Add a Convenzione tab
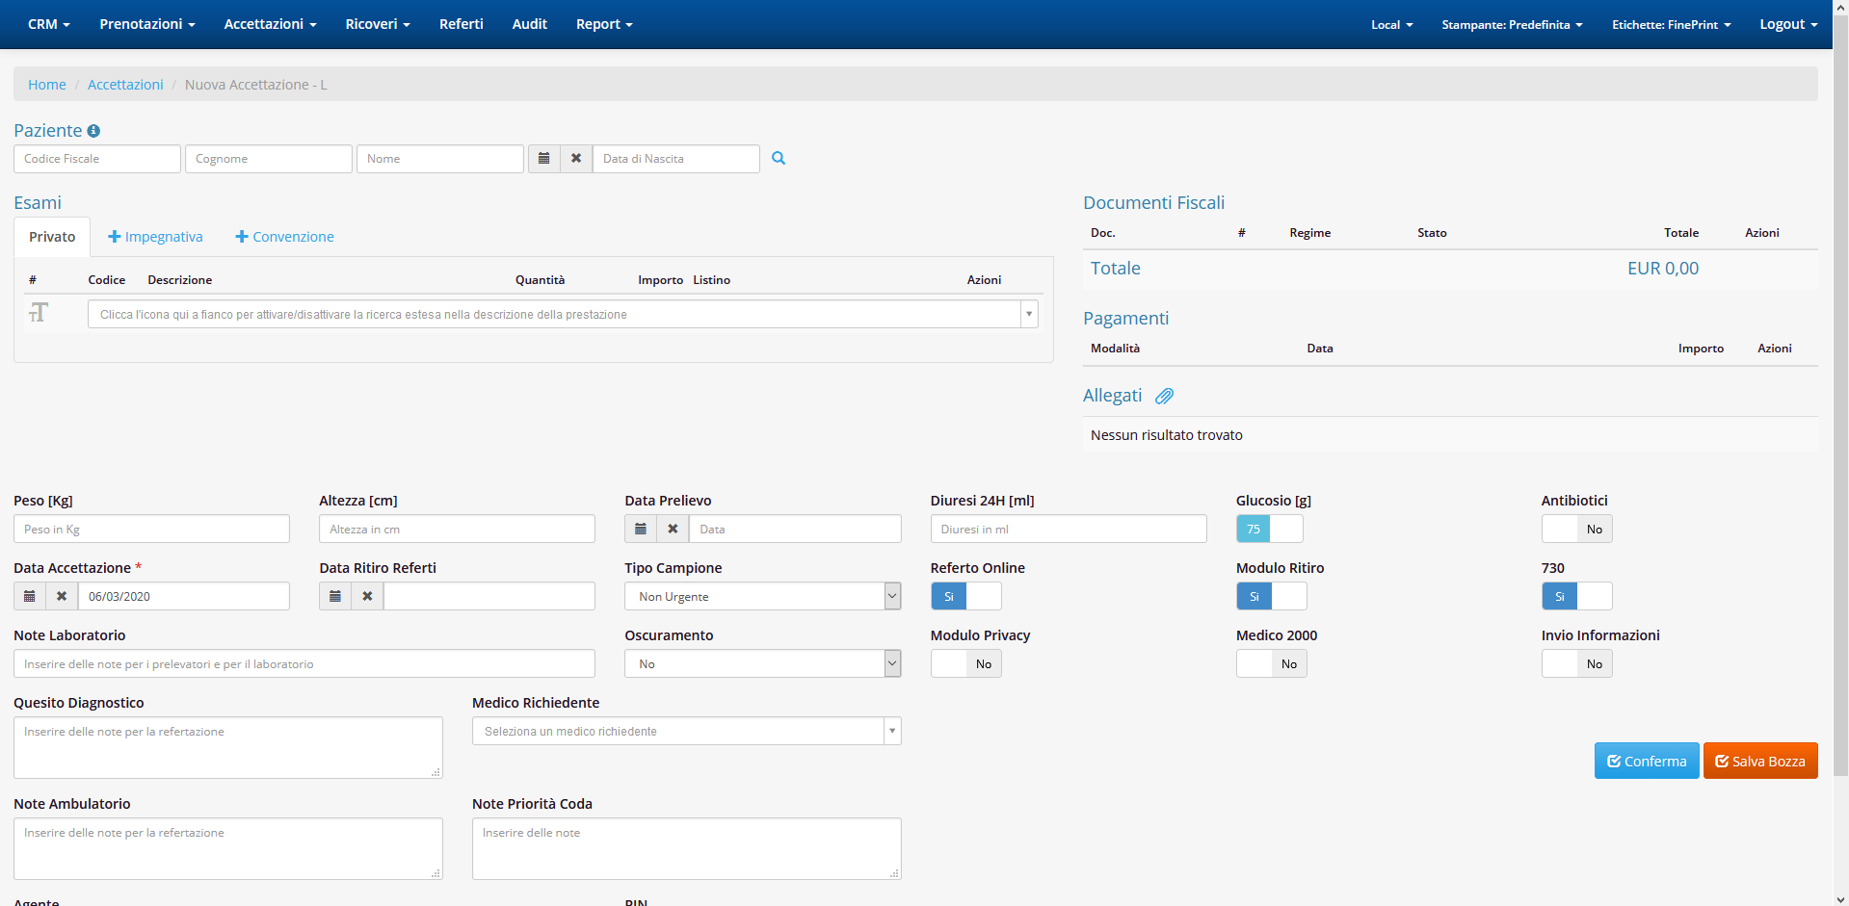Screen dimensions: 1849x906 285,237
